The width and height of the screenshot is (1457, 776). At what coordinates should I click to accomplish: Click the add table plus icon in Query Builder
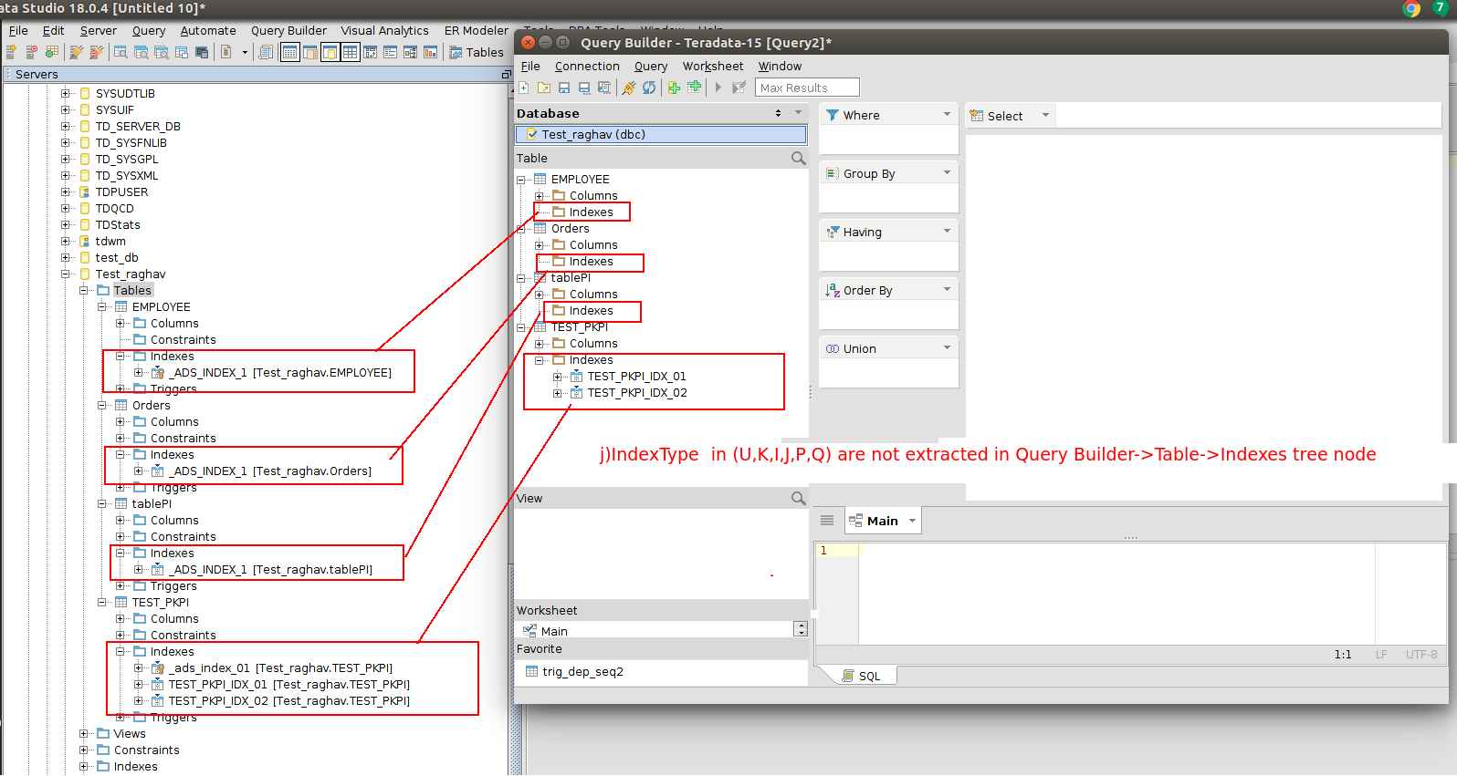(x=695, y=87)
